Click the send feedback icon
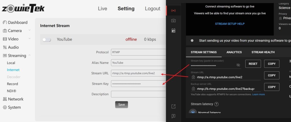Image resolution: width=291 pixels, height=122 pixels. tap(173, 116)
